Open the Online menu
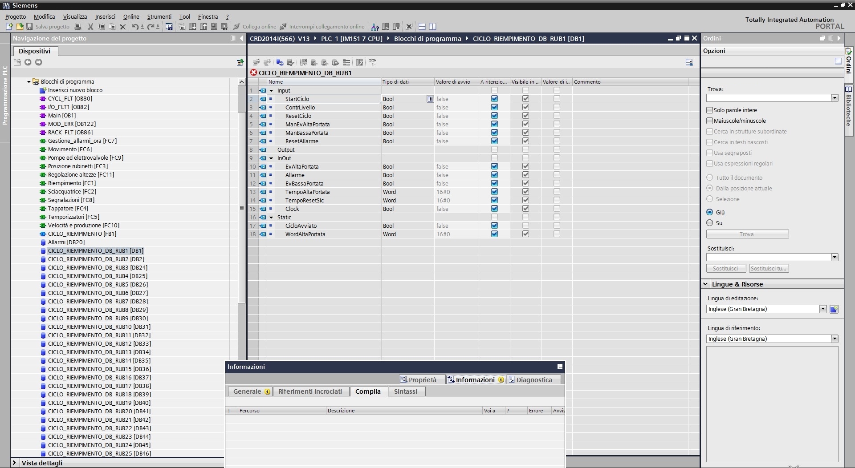855x468 pixels. click(x=131, y=16)
